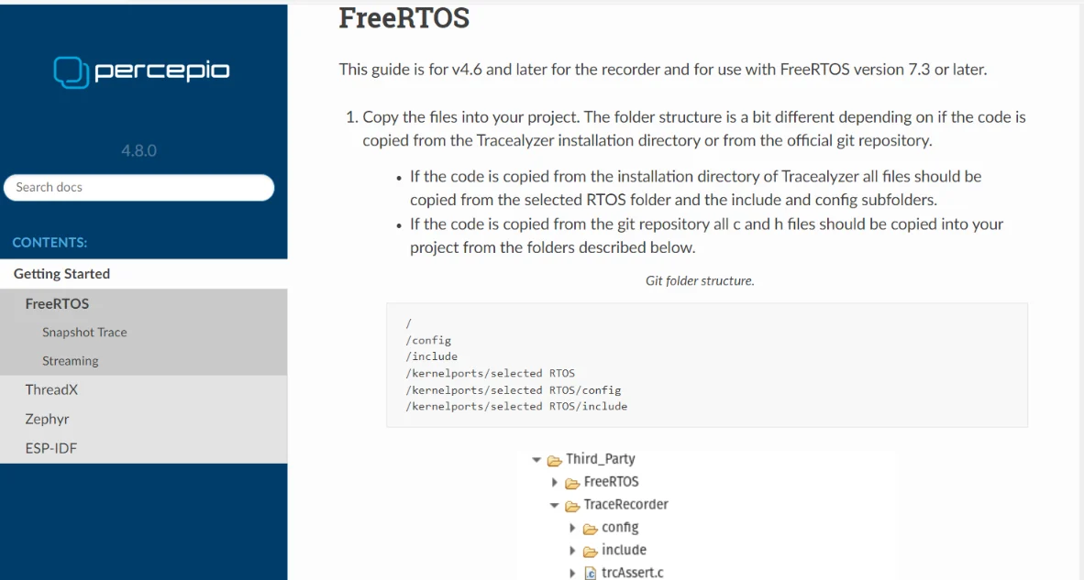
Task: Navigate to the ThreadX page
Action: (x=51, y=389)
